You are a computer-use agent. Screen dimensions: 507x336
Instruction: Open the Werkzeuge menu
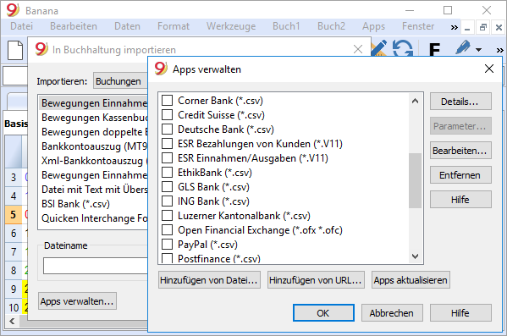[x=231, y=26]
